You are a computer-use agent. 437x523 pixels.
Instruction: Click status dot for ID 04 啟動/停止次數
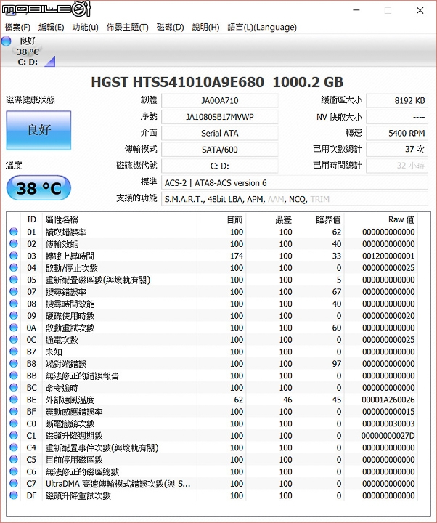click(14, 267)
